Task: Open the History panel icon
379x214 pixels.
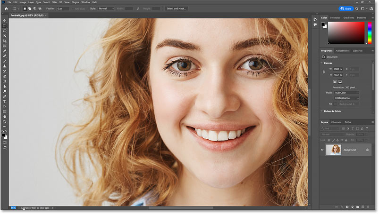Action: tap(315, 19)
